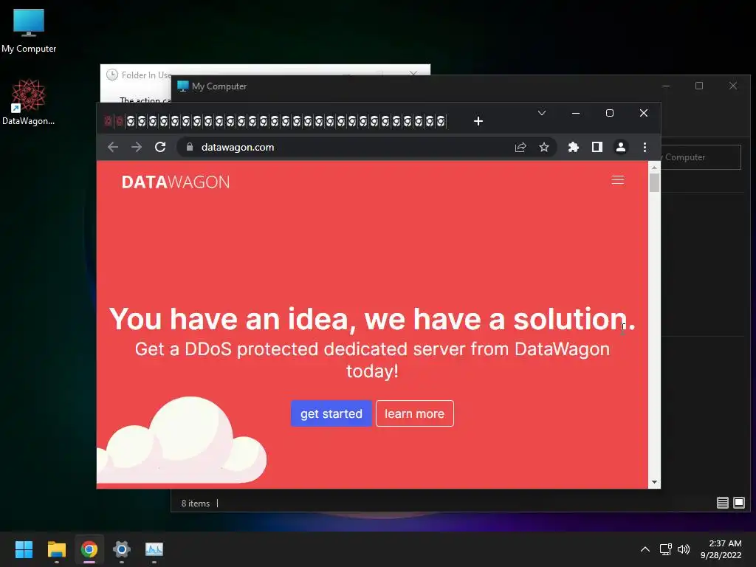
Task: Click the Chrome forward arrow
Action: pyautogui.click(x=137, y=147)
